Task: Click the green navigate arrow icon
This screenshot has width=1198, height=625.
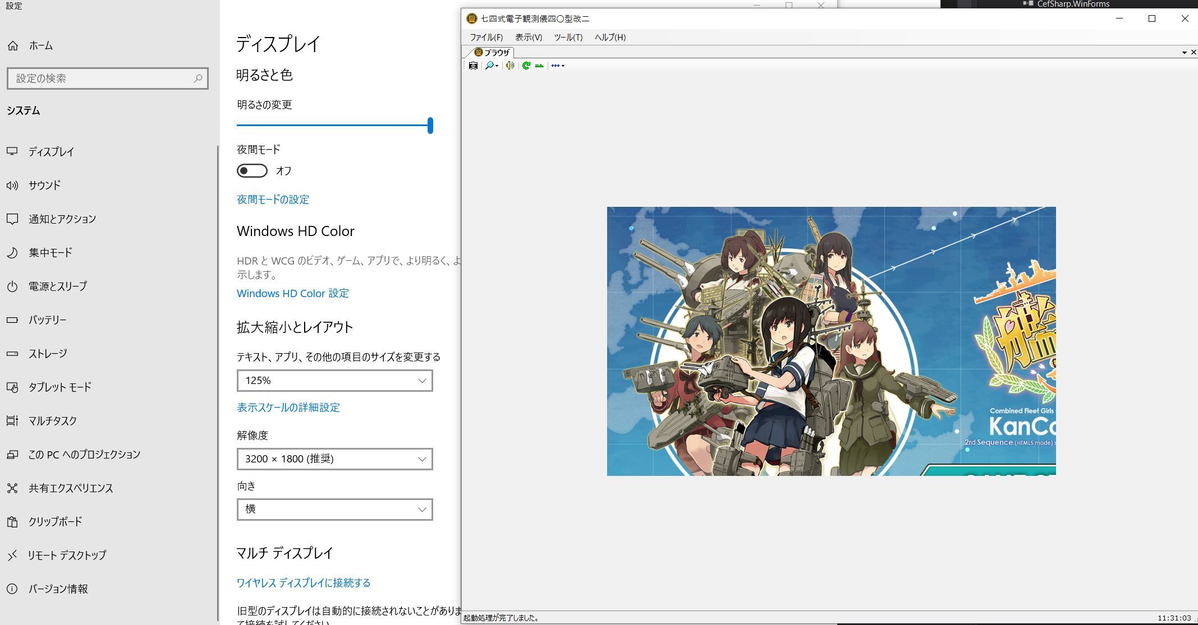Action: (539, 66)
